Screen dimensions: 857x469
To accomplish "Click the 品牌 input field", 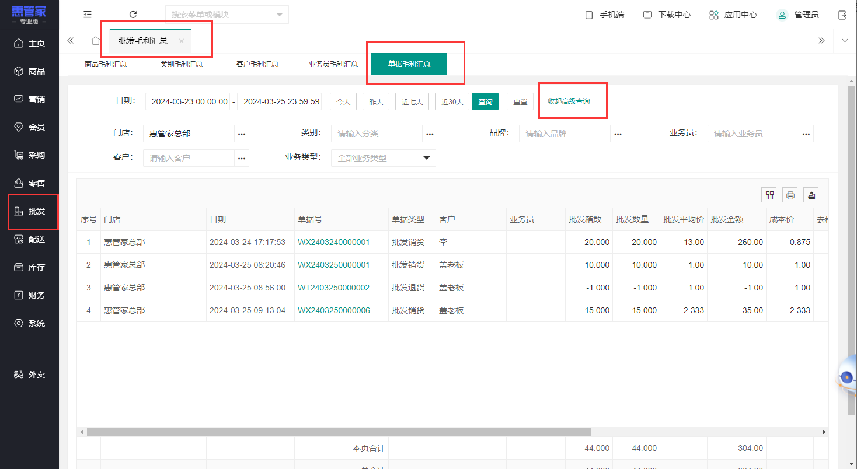I will point(565,134).
